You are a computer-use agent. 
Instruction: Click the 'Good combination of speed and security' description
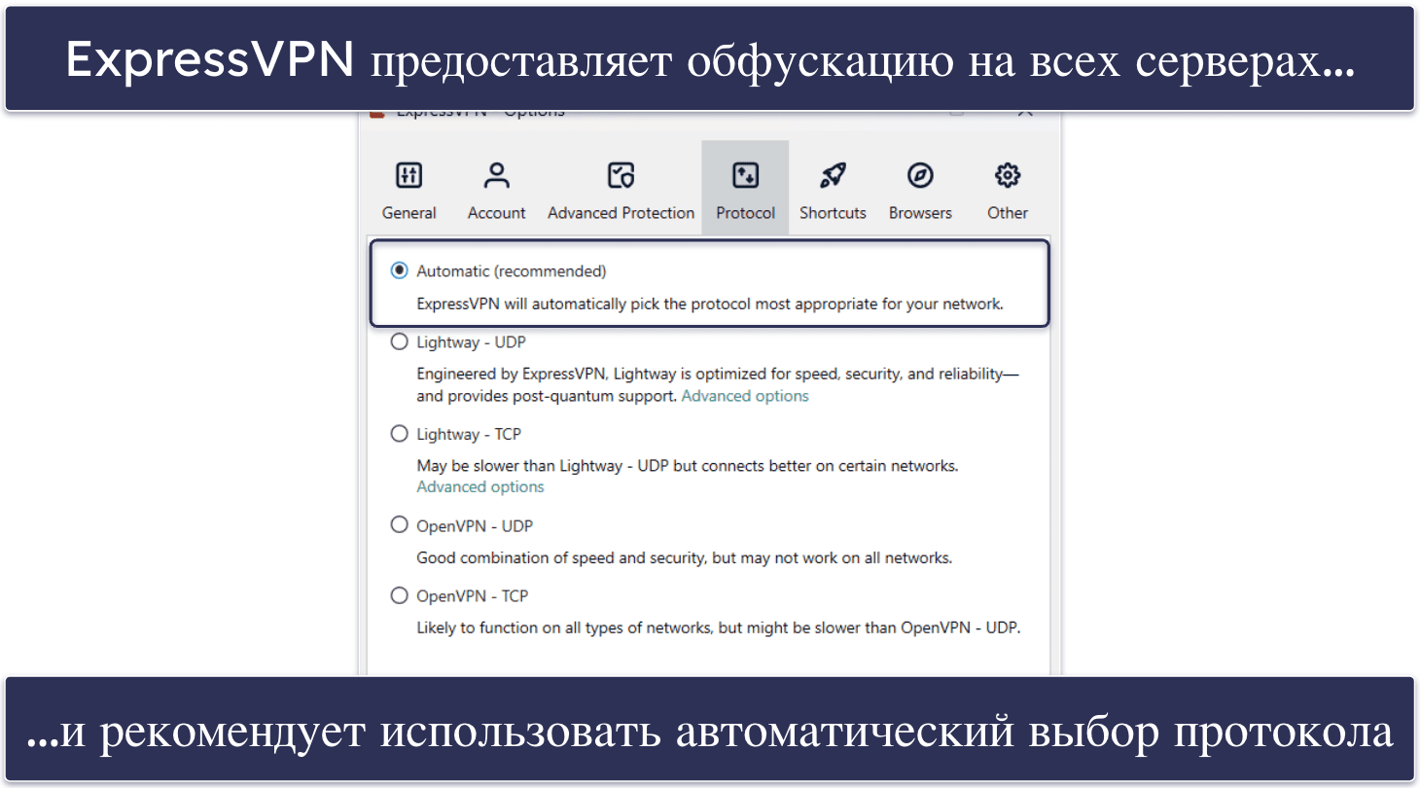coord(684,558)
